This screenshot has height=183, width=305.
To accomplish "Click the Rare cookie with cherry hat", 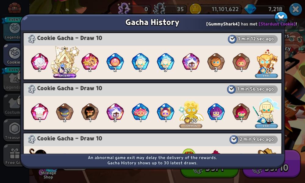I will pyautogui.click(x=266, y=64).
